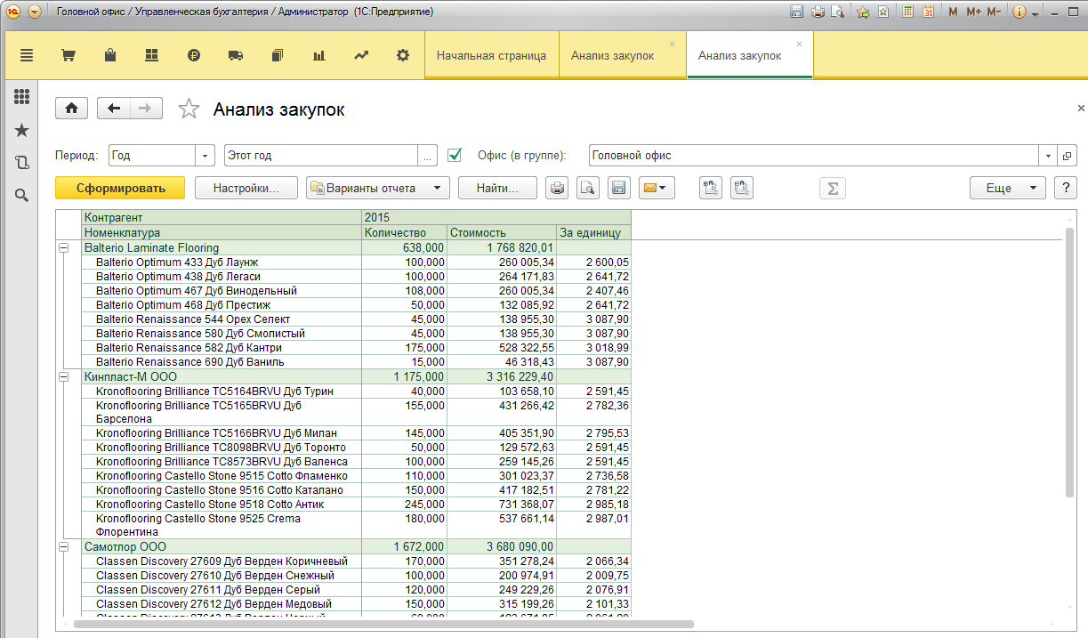Open the sales section (shopping bag icon)
1088x638 pixels.
pyautogui.click(x=109, y=55)
